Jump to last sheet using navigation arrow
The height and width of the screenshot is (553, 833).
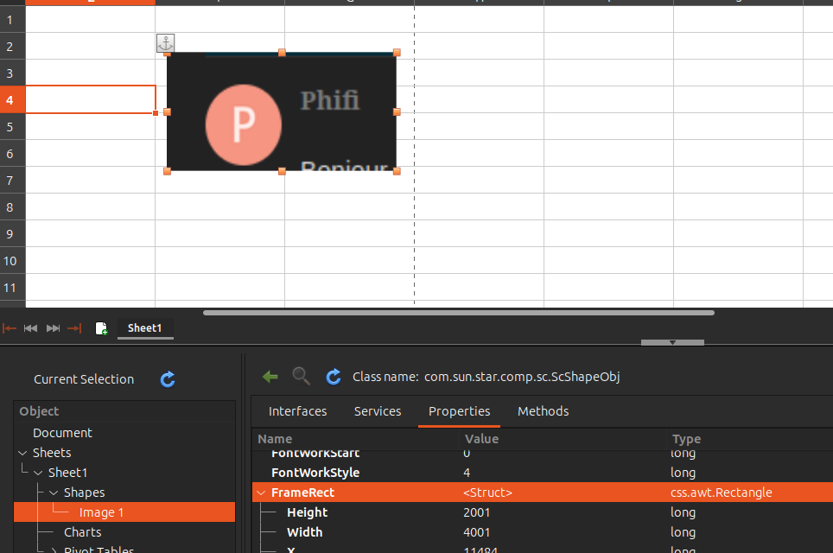(74, 328)
